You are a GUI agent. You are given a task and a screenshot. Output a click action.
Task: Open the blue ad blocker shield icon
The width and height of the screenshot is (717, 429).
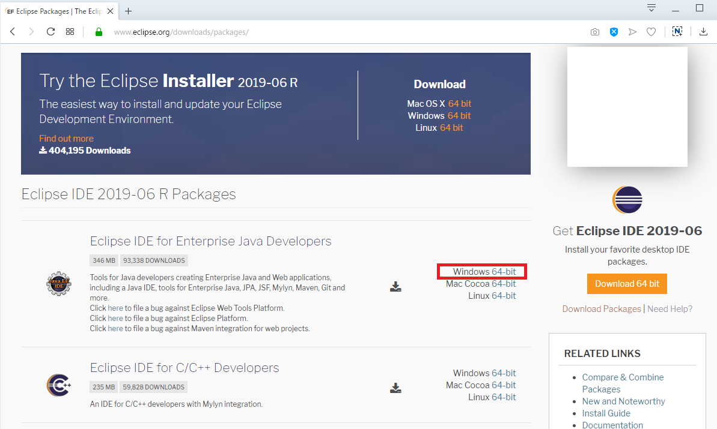pyautogui.click(x=614, y=32)
